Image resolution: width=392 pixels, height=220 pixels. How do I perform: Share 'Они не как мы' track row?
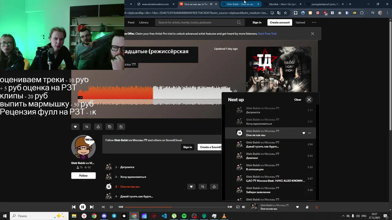point(214,187)
